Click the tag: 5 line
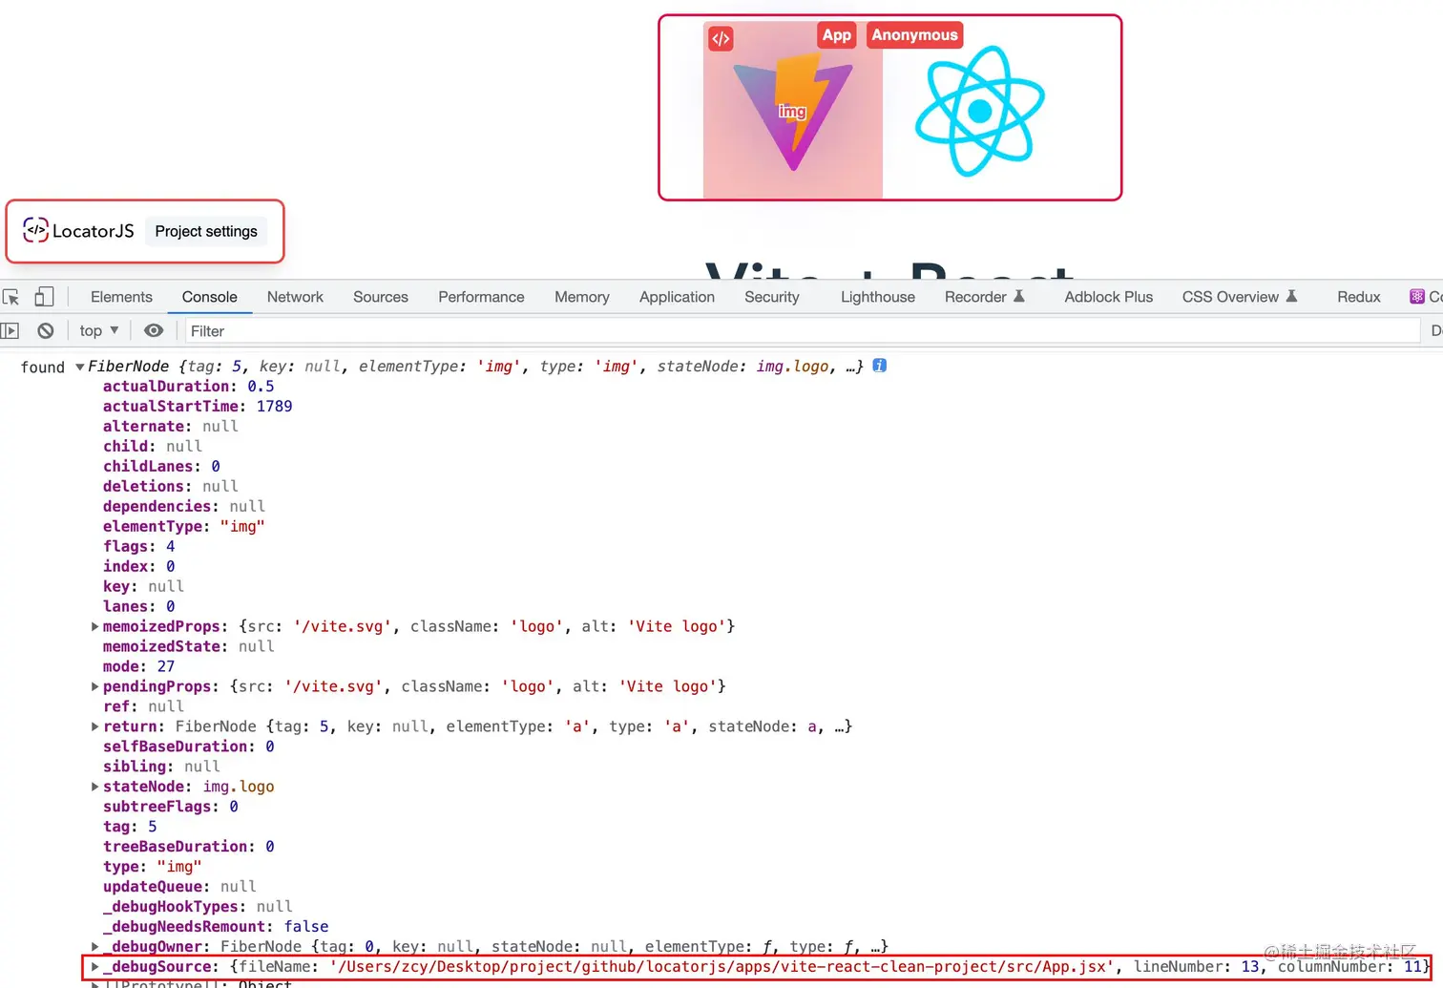This screenshot has width=1443, height=988. tap(130, 827)
